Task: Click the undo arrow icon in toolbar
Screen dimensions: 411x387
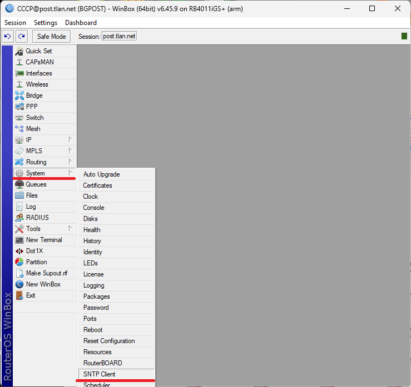Action: coord(8,36)
